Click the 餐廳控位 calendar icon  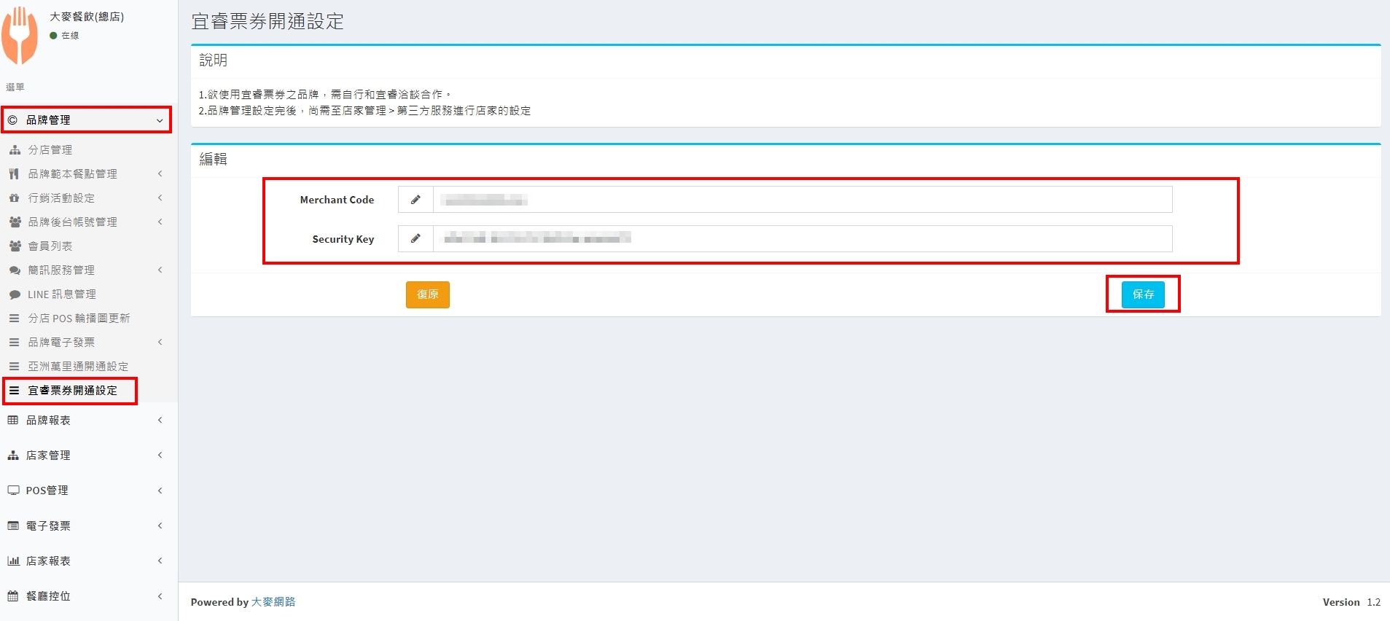(x=13, y=596)
